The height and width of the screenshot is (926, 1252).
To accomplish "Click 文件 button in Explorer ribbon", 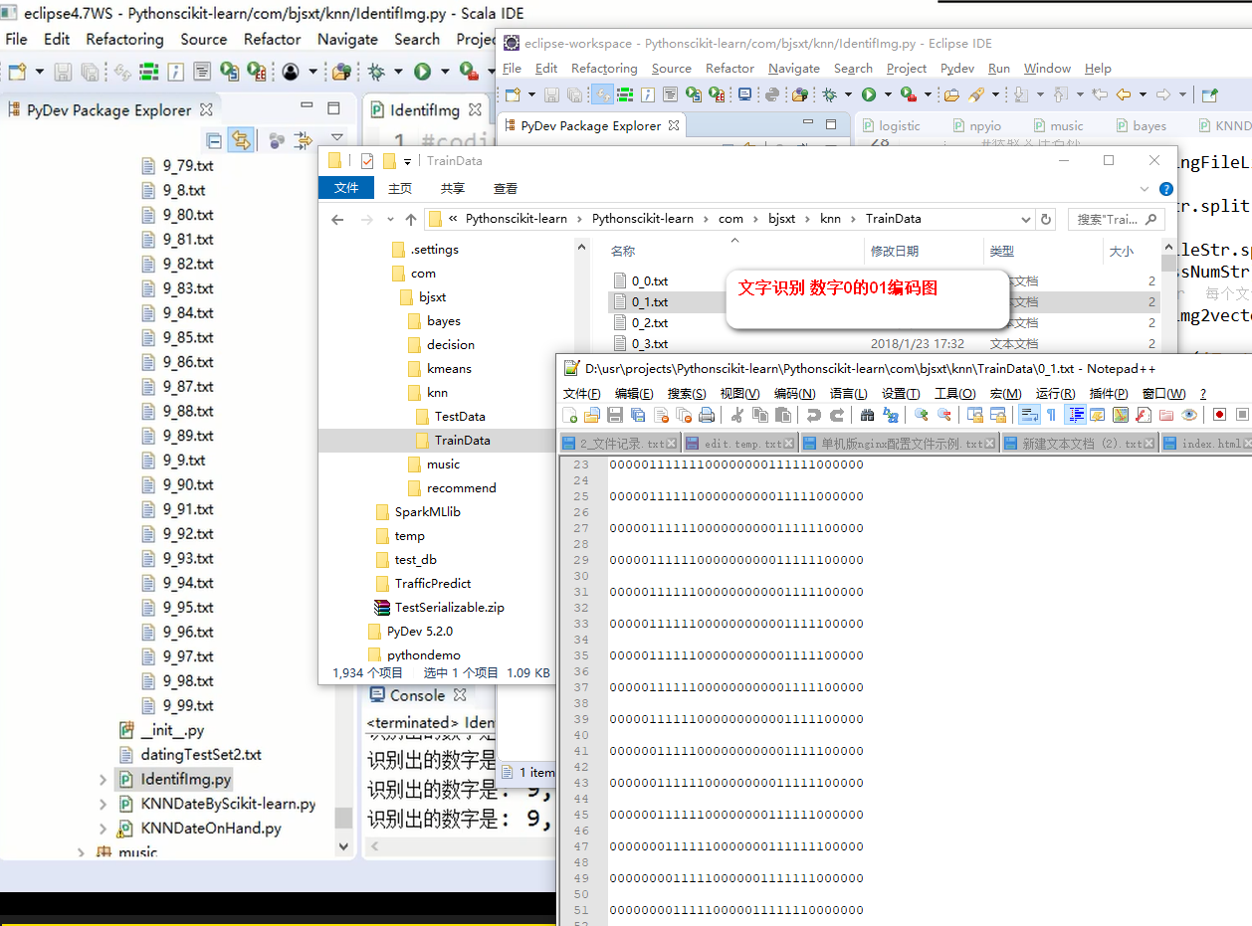I will [x=346, y=188].
